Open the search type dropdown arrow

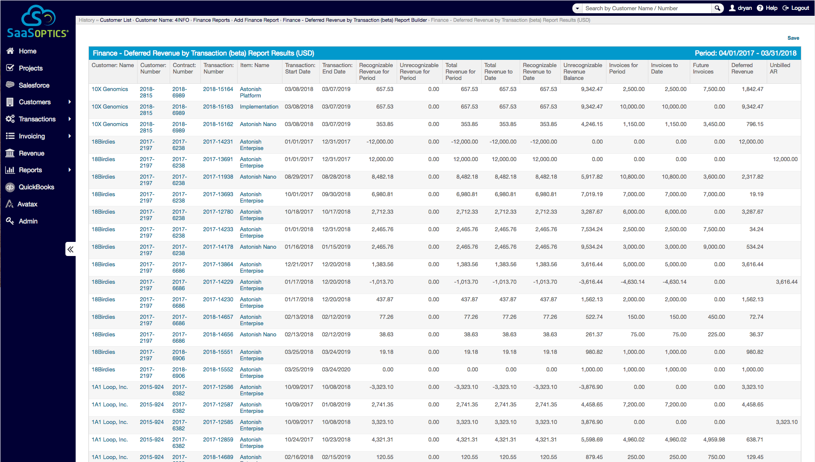point(577,8)
